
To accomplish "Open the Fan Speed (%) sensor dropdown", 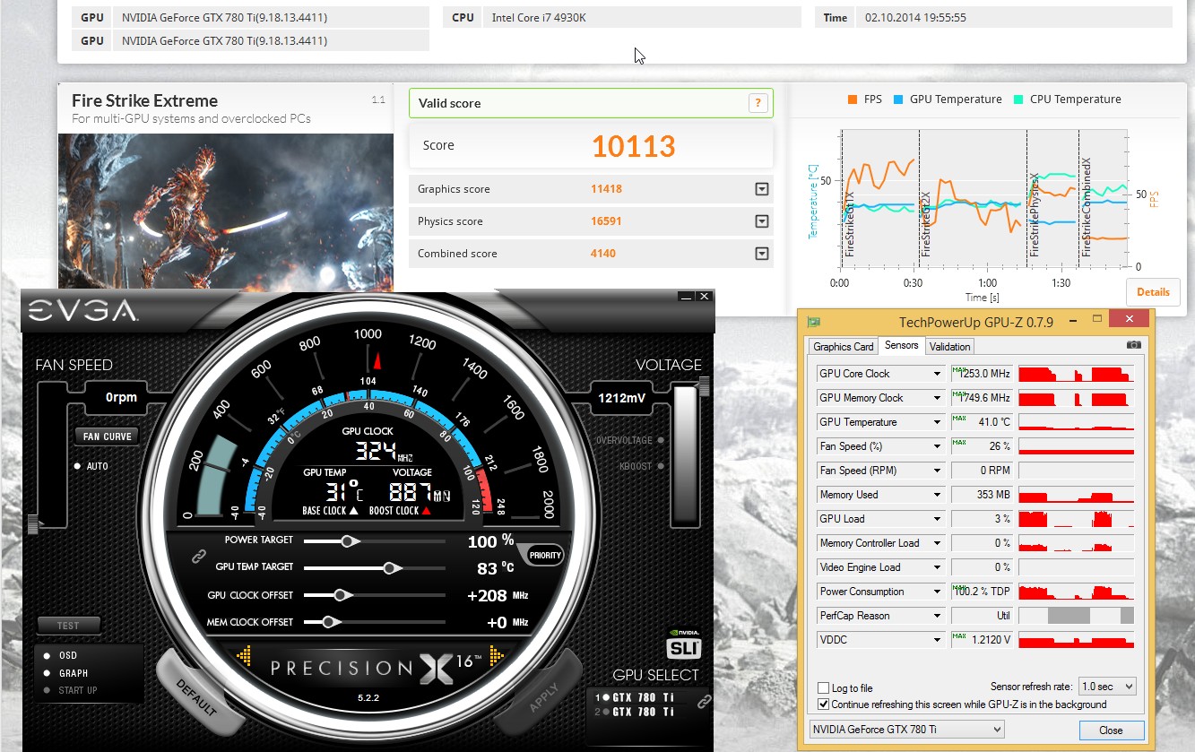I will (938, 446).
